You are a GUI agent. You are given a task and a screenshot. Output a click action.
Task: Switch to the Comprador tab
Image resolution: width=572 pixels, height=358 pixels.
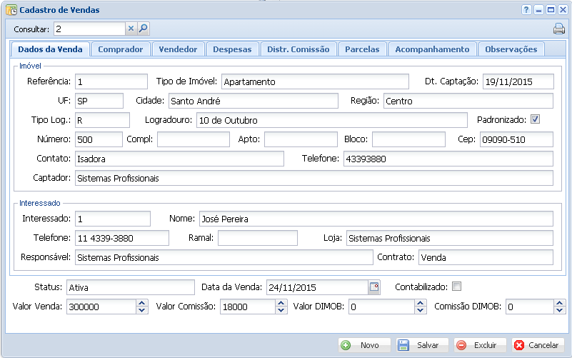(121, 49)
